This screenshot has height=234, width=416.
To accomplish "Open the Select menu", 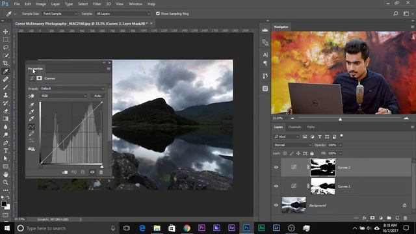I will 83,4.
